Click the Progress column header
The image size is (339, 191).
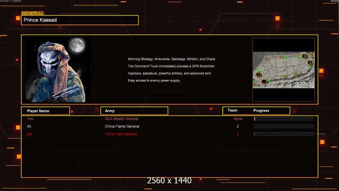click(x=261, y=110)
